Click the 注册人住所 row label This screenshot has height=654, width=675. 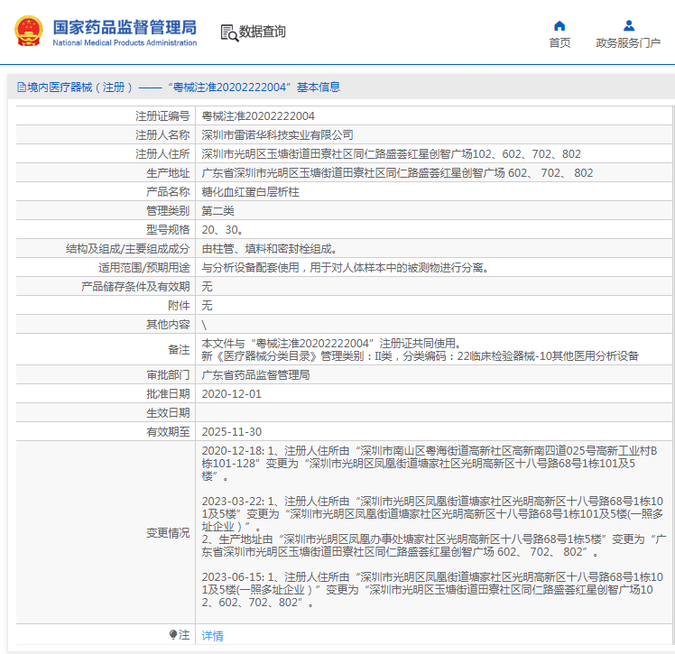click(x=162, y=154)
